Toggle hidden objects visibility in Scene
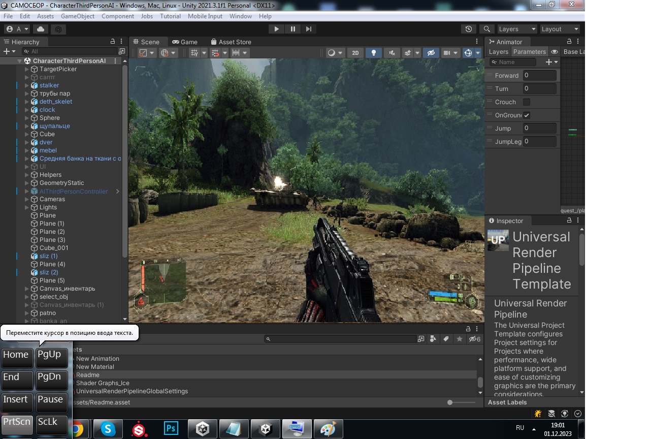Image resolution: width=650 pixels, height=439 pixels. (x=431, y=53)
